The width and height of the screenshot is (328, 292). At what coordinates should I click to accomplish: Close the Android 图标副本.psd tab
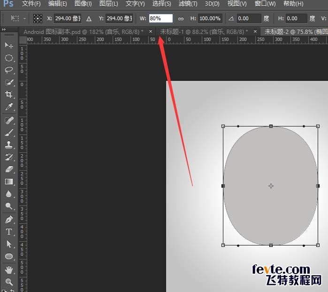point(150,32)
